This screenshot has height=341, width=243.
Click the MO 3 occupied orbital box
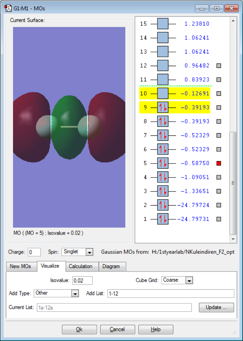(163, 191)
